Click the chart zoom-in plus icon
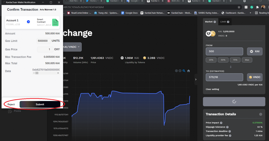This screenshot has height=141, width=269. [176, 71]
